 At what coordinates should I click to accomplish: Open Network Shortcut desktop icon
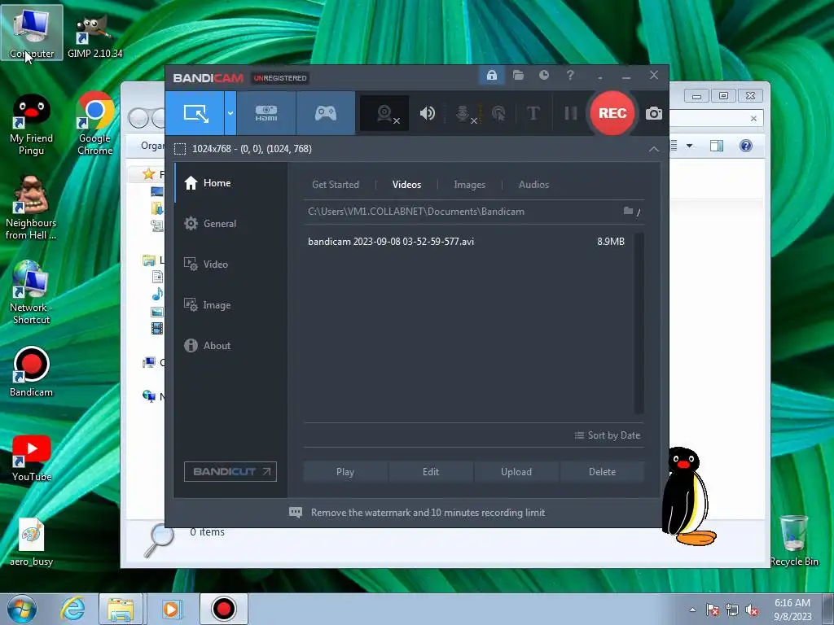(x=31, y=292)
